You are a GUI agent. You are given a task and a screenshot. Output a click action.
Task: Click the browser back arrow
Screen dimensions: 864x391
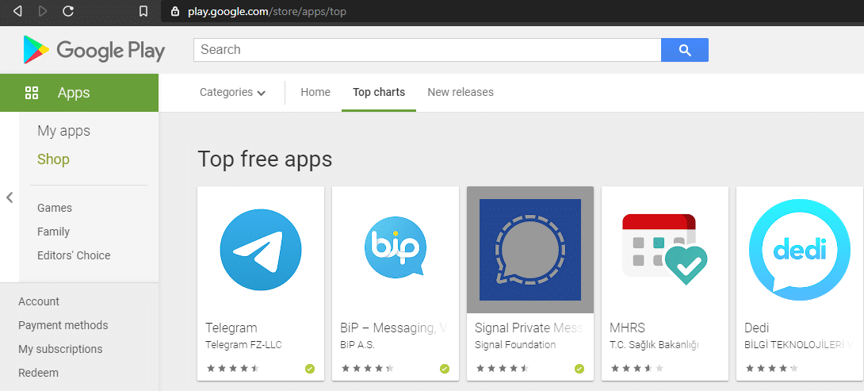pos(17,11)
